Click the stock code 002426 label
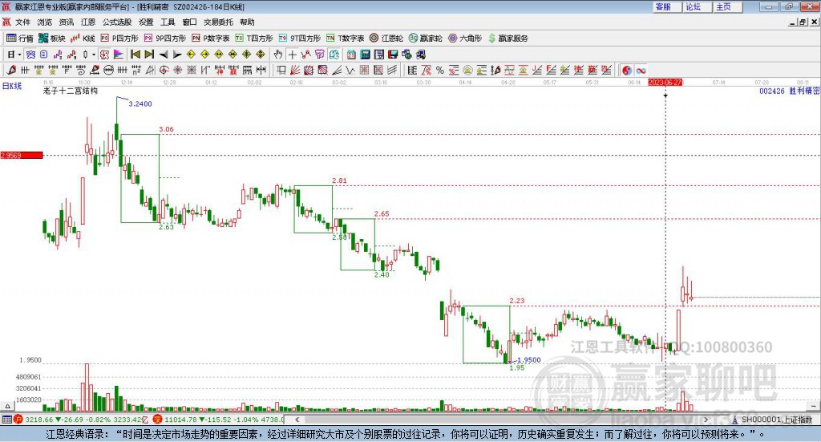821x442 pixels. coord(772,91)
